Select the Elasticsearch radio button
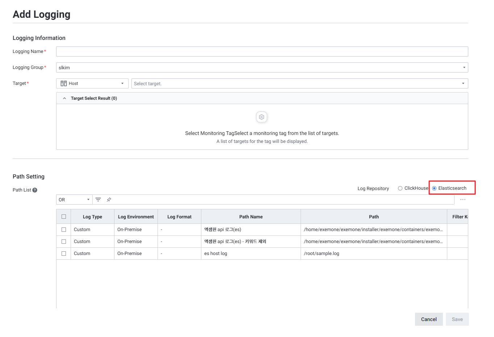The image size is (494, 337). click(x=434, y=188)
